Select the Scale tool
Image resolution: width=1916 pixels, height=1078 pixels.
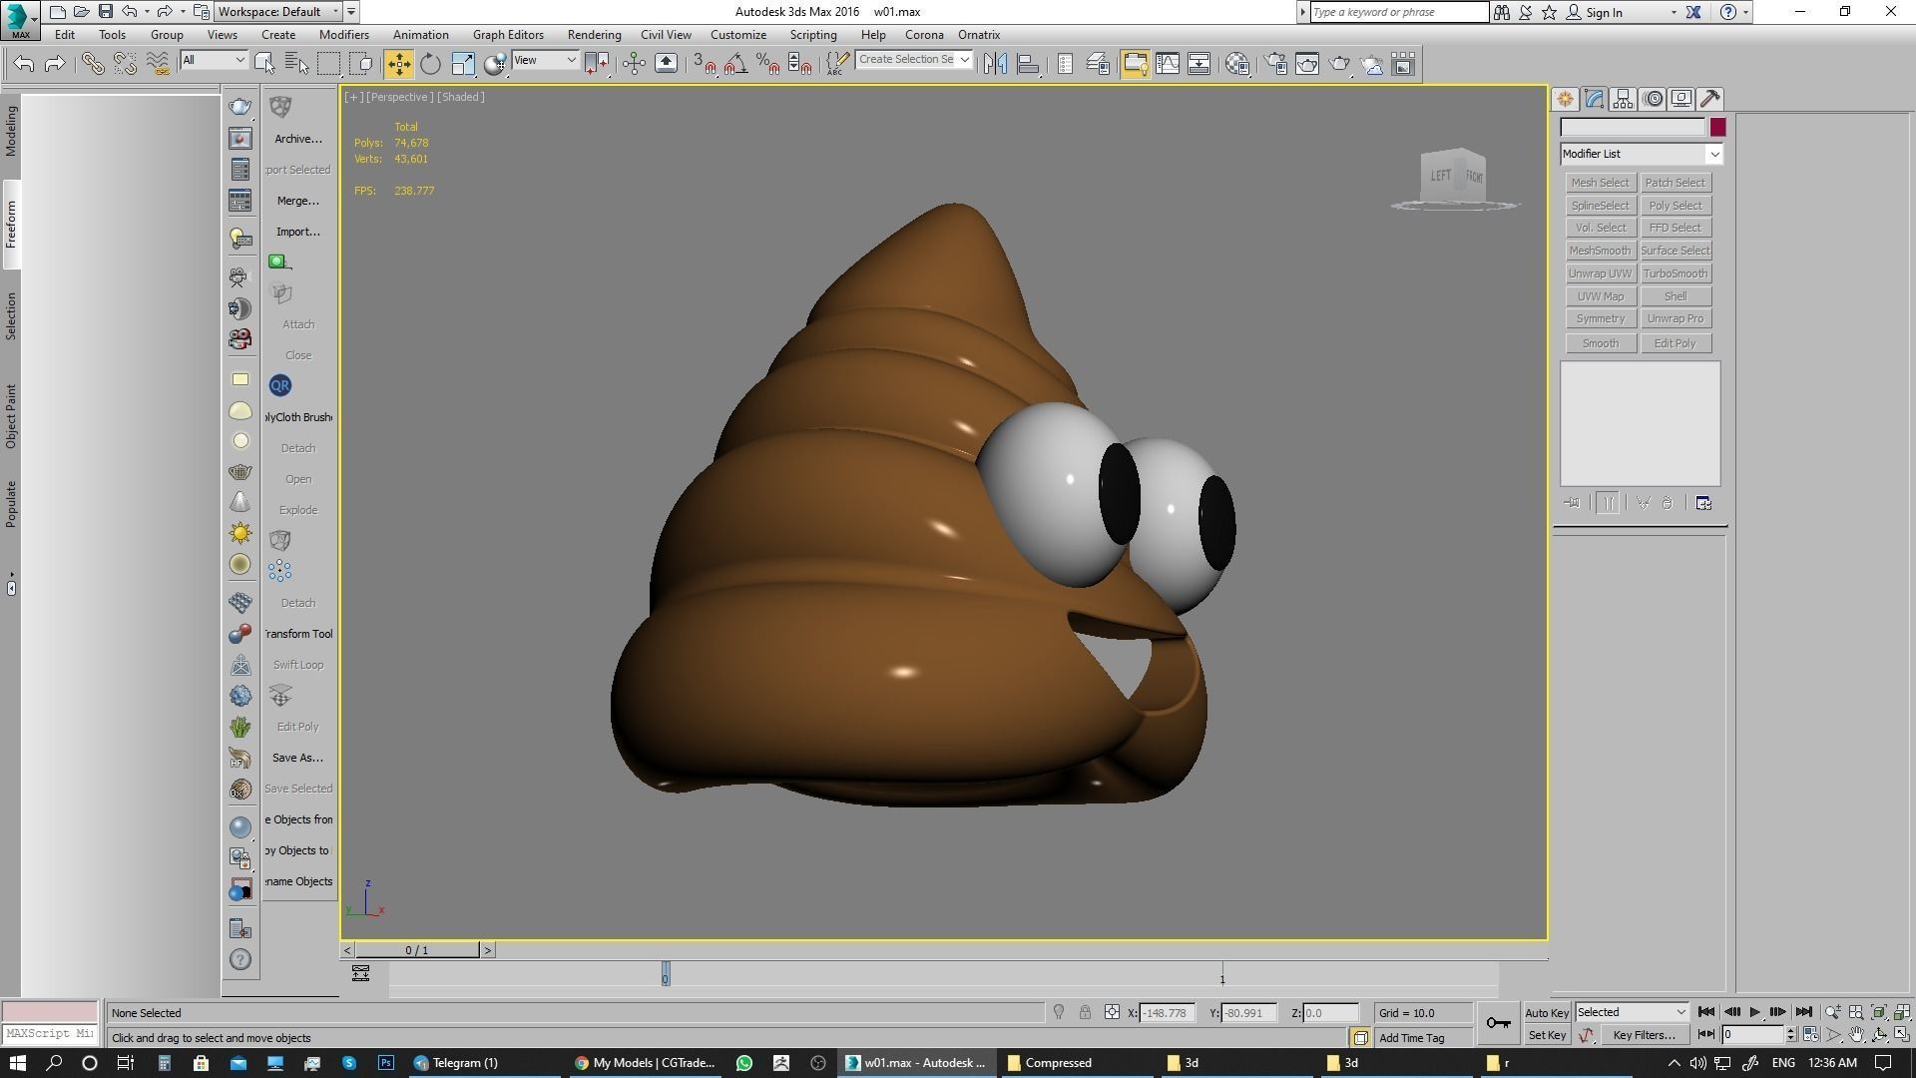point(463,64)
